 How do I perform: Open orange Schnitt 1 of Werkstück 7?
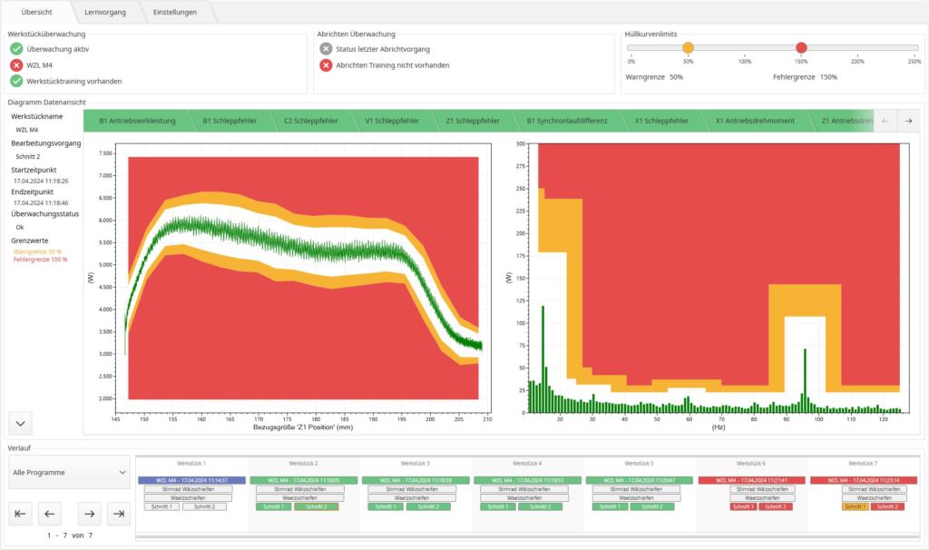pyautogui.click(x=855, y=506)
